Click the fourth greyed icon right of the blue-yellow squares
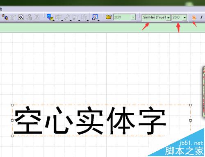 tap(84, 17)
